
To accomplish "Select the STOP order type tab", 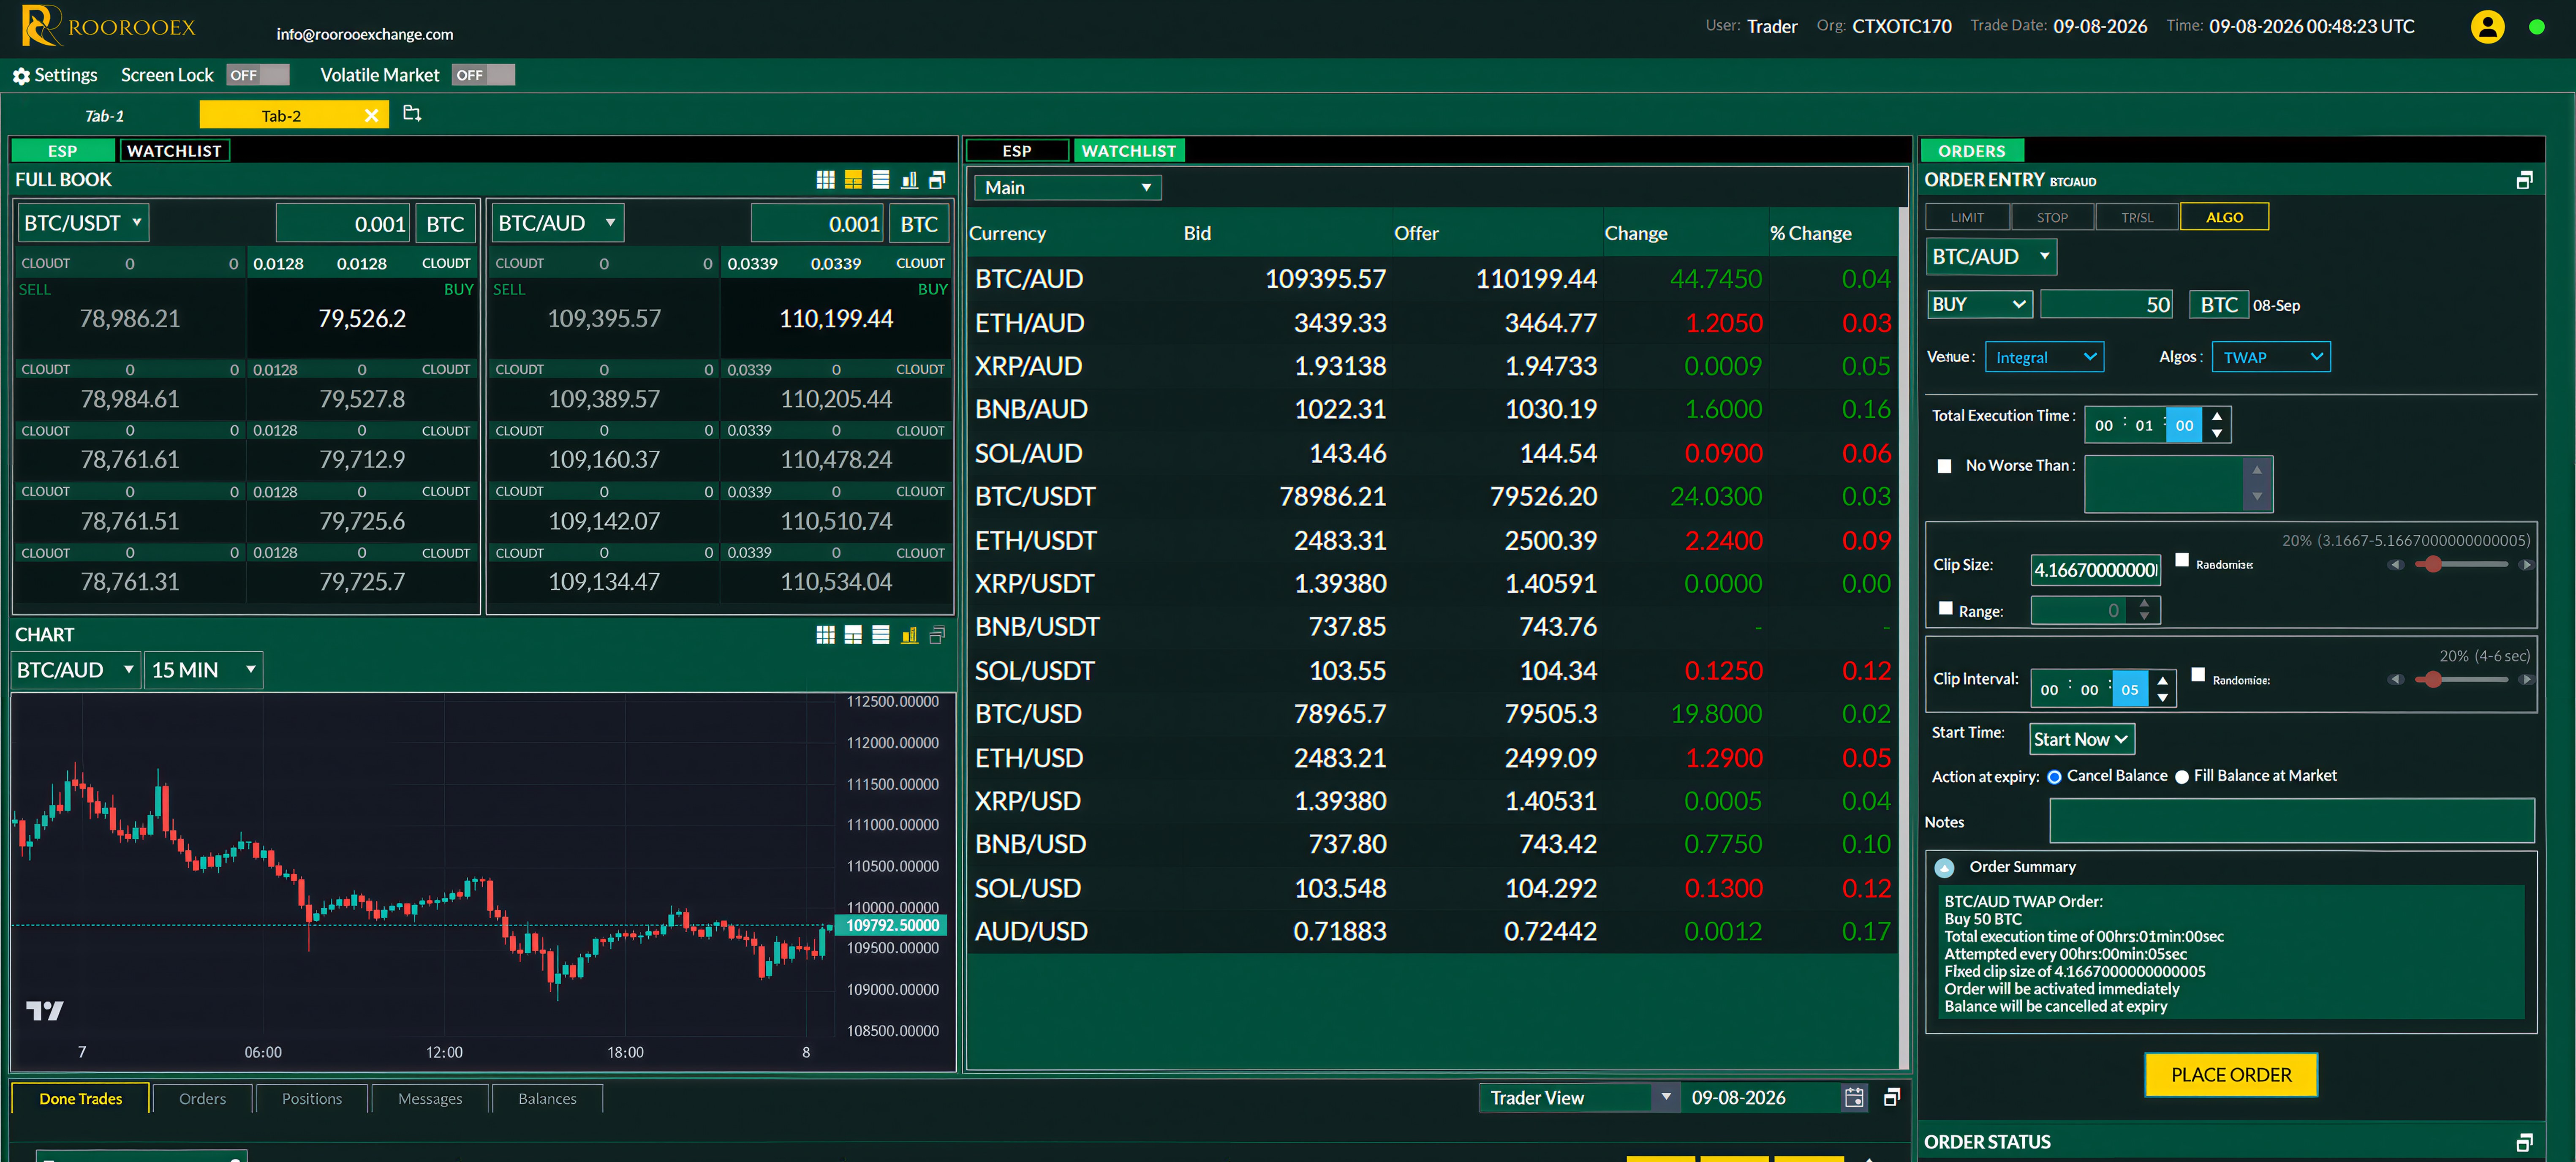I will click(2052, 218).
